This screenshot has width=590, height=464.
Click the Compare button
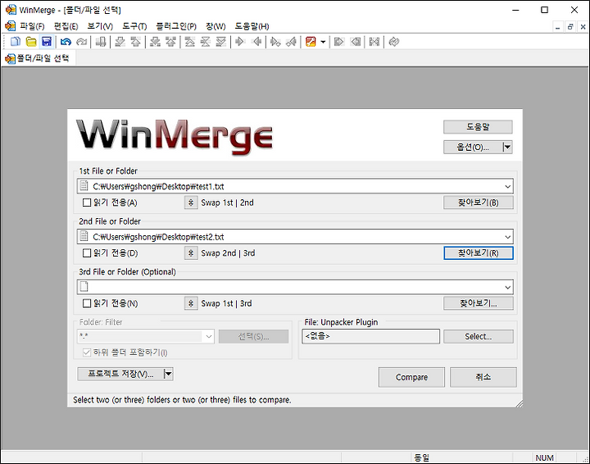pyautogui.click(x=411, y=377)
